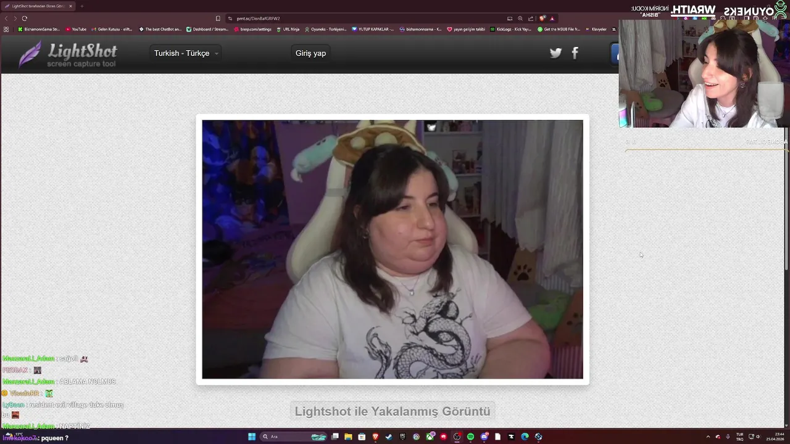Open the Oyuneks - Türkiyeni bookmark
This screenshot has width=790, height=444.
(325, 29)
